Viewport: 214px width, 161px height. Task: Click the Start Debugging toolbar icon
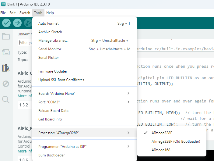[28, 23]
